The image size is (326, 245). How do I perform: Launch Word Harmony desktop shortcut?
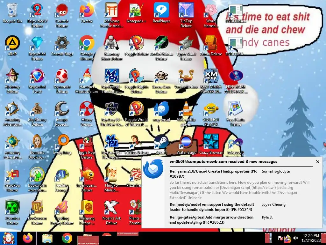211,15
